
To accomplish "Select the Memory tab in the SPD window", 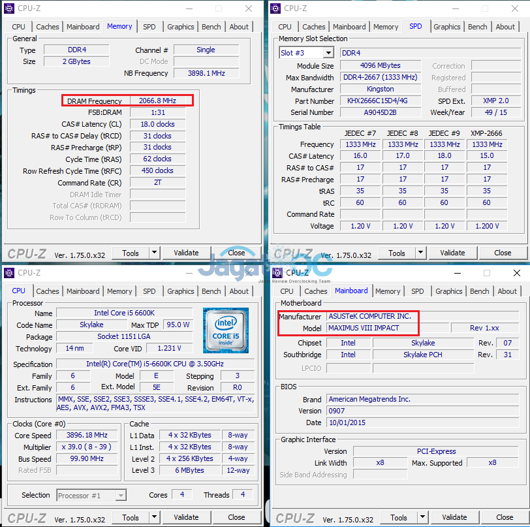I will coord(386,27).
